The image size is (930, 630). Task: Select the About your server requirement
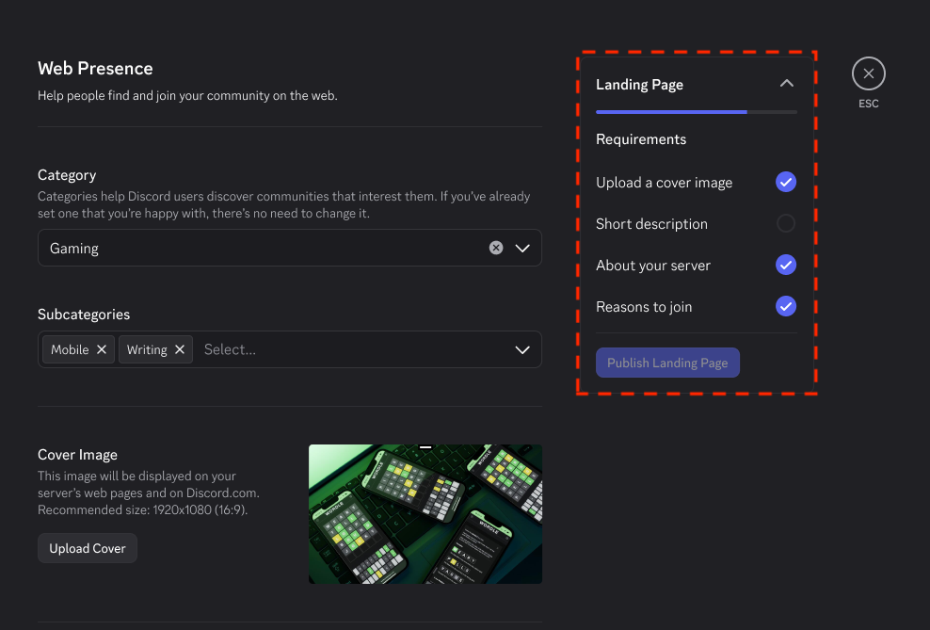(x=653, y=266)
